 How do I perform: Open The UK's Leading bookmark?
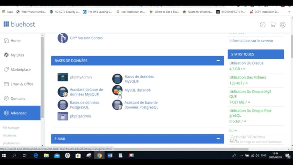pyautogui.click(x=98, y=12)
